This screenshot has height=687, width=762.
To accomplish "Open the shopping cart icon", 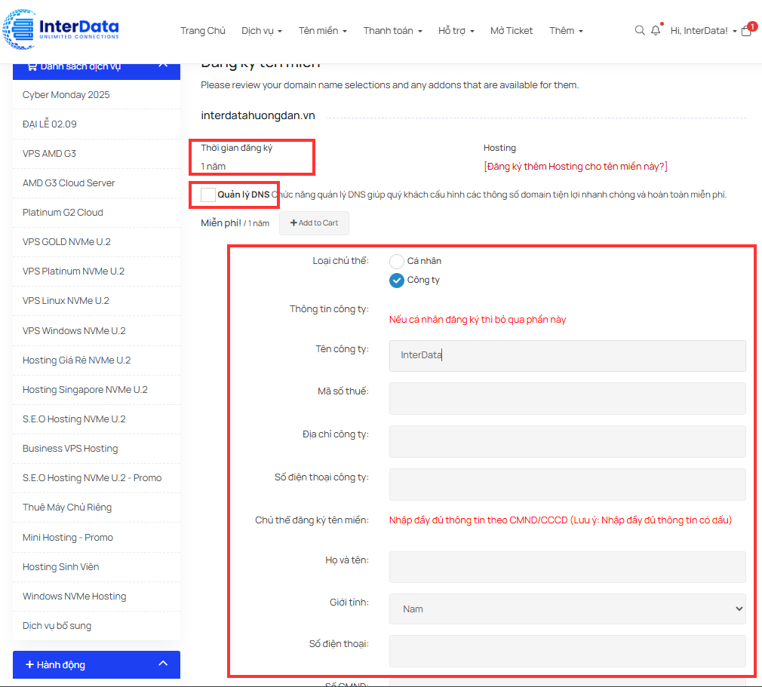I will coord(746,32).
